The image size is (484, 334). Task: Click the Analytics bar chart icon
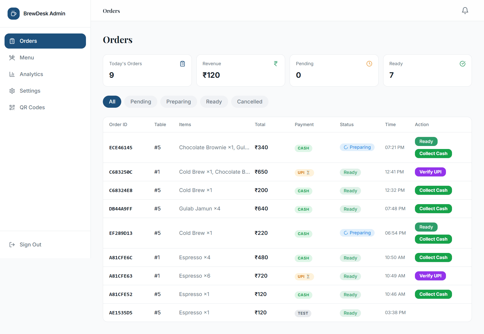(x=12, y=74)
